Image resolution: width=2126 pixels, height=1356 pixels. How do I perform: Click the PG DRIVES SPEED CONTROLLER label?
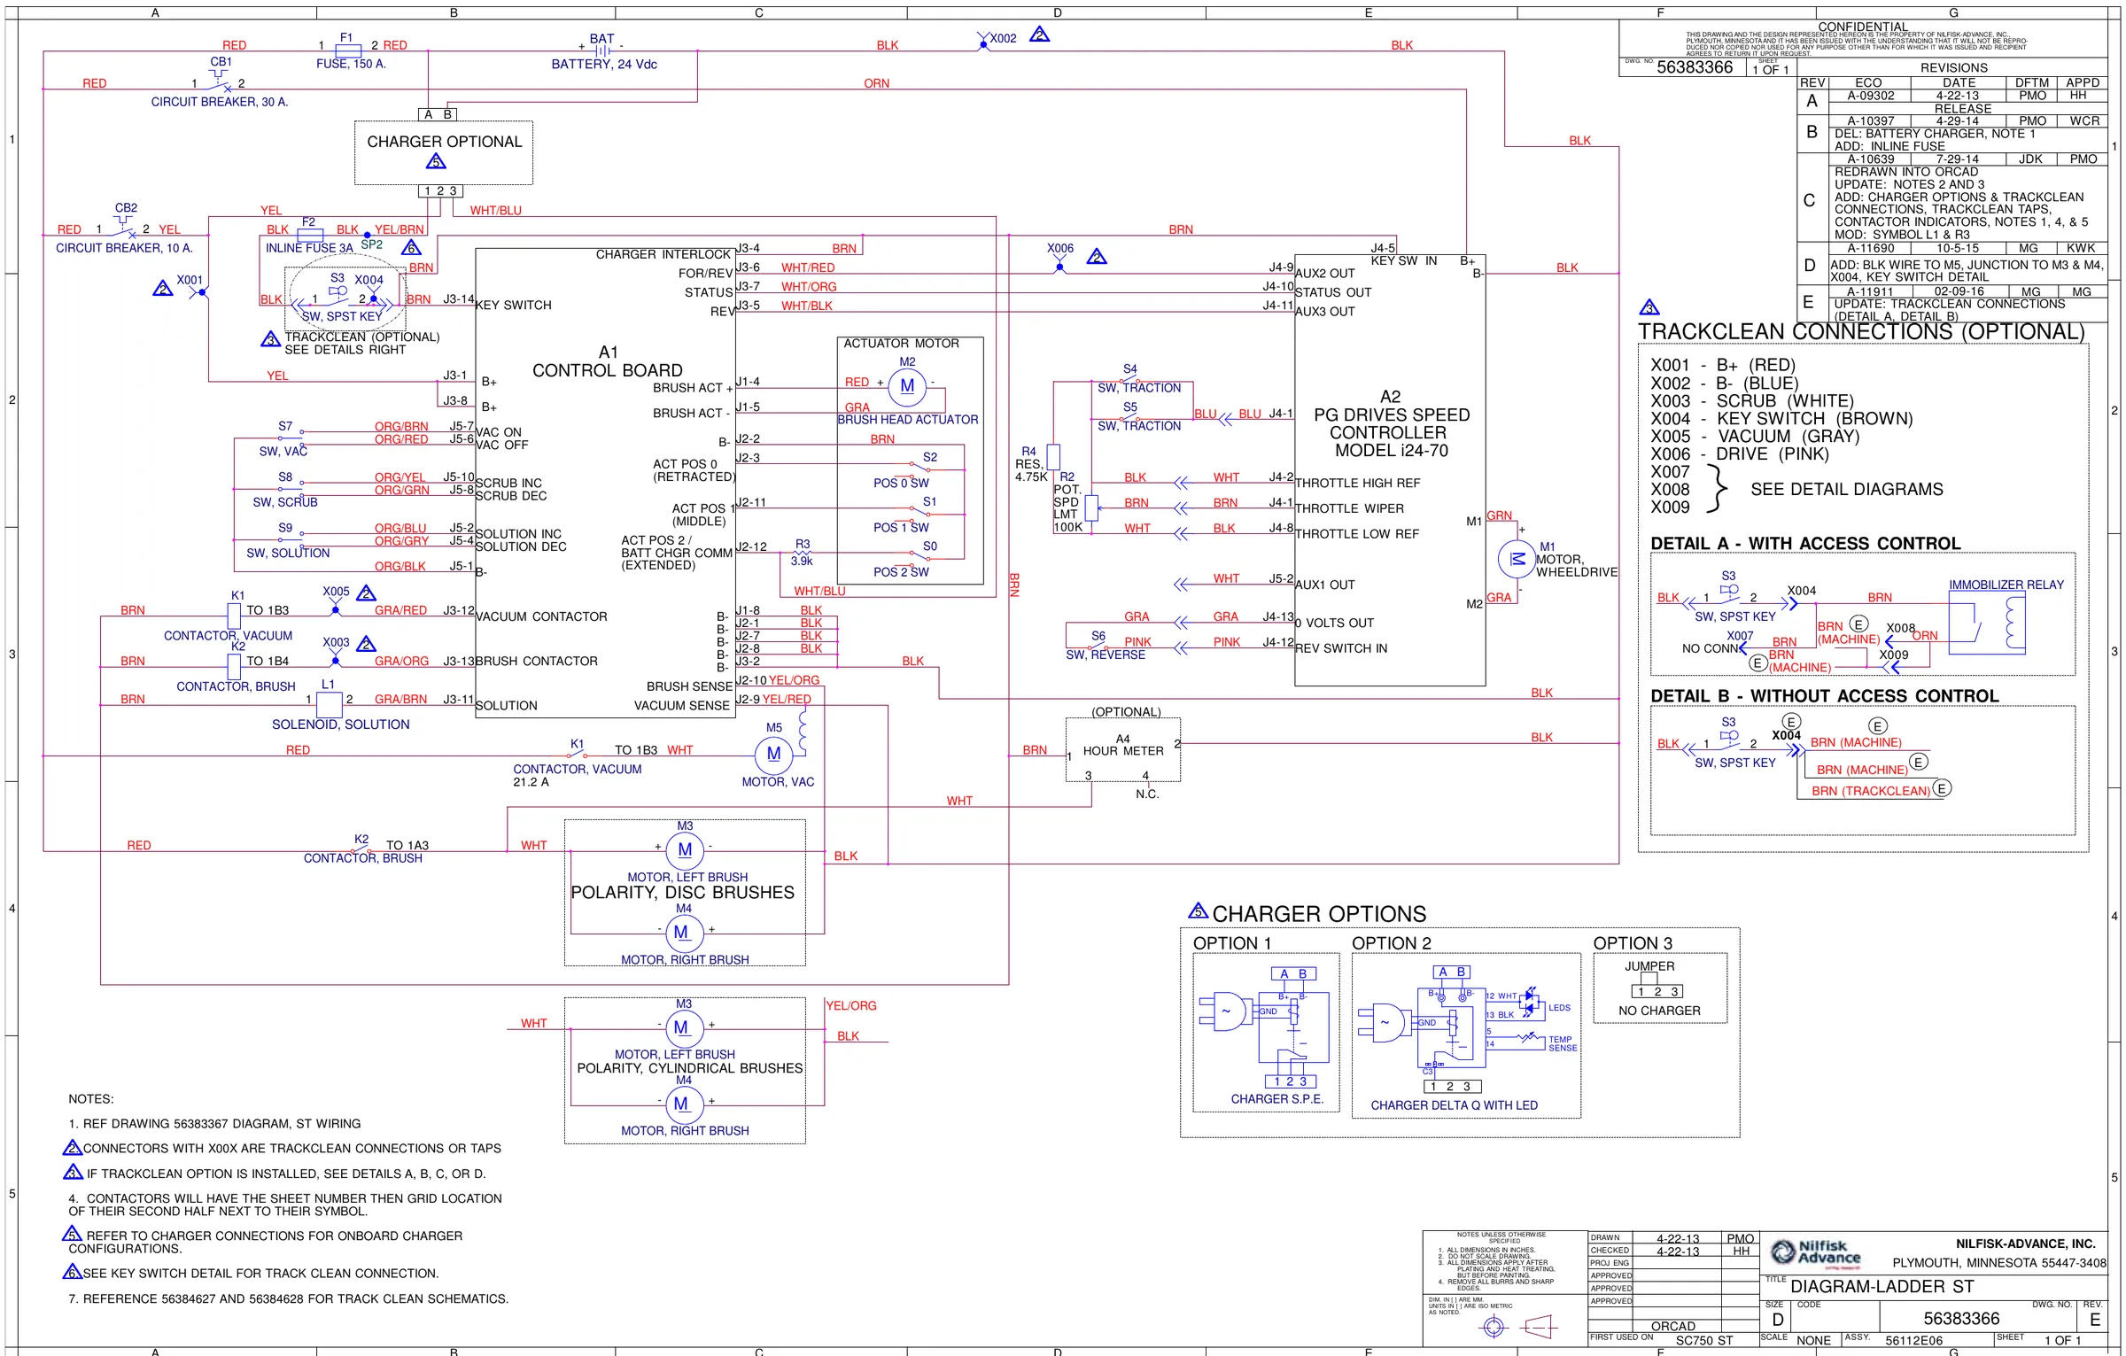(1391, 423)
